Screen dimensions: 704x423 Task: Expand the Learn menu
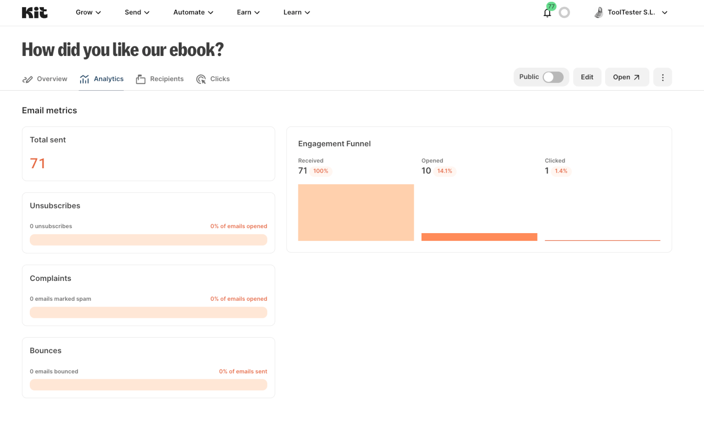(296, 13)
